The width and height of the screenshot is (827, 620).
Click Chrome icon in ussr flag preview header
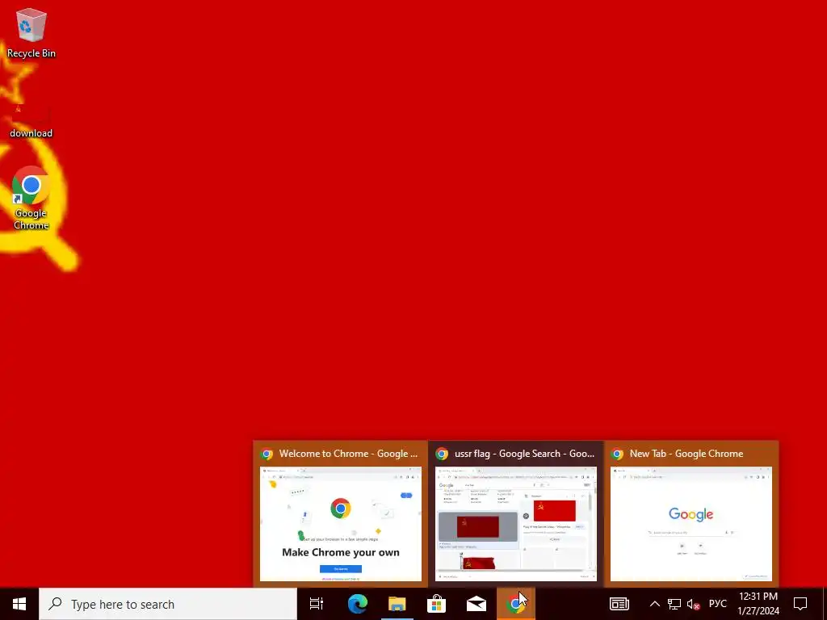[442, 454]
